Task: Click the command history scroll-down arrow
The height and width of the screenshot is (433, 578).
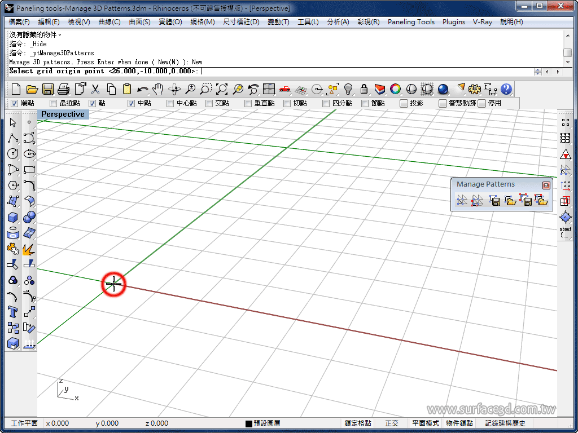Action: point(568,62)
